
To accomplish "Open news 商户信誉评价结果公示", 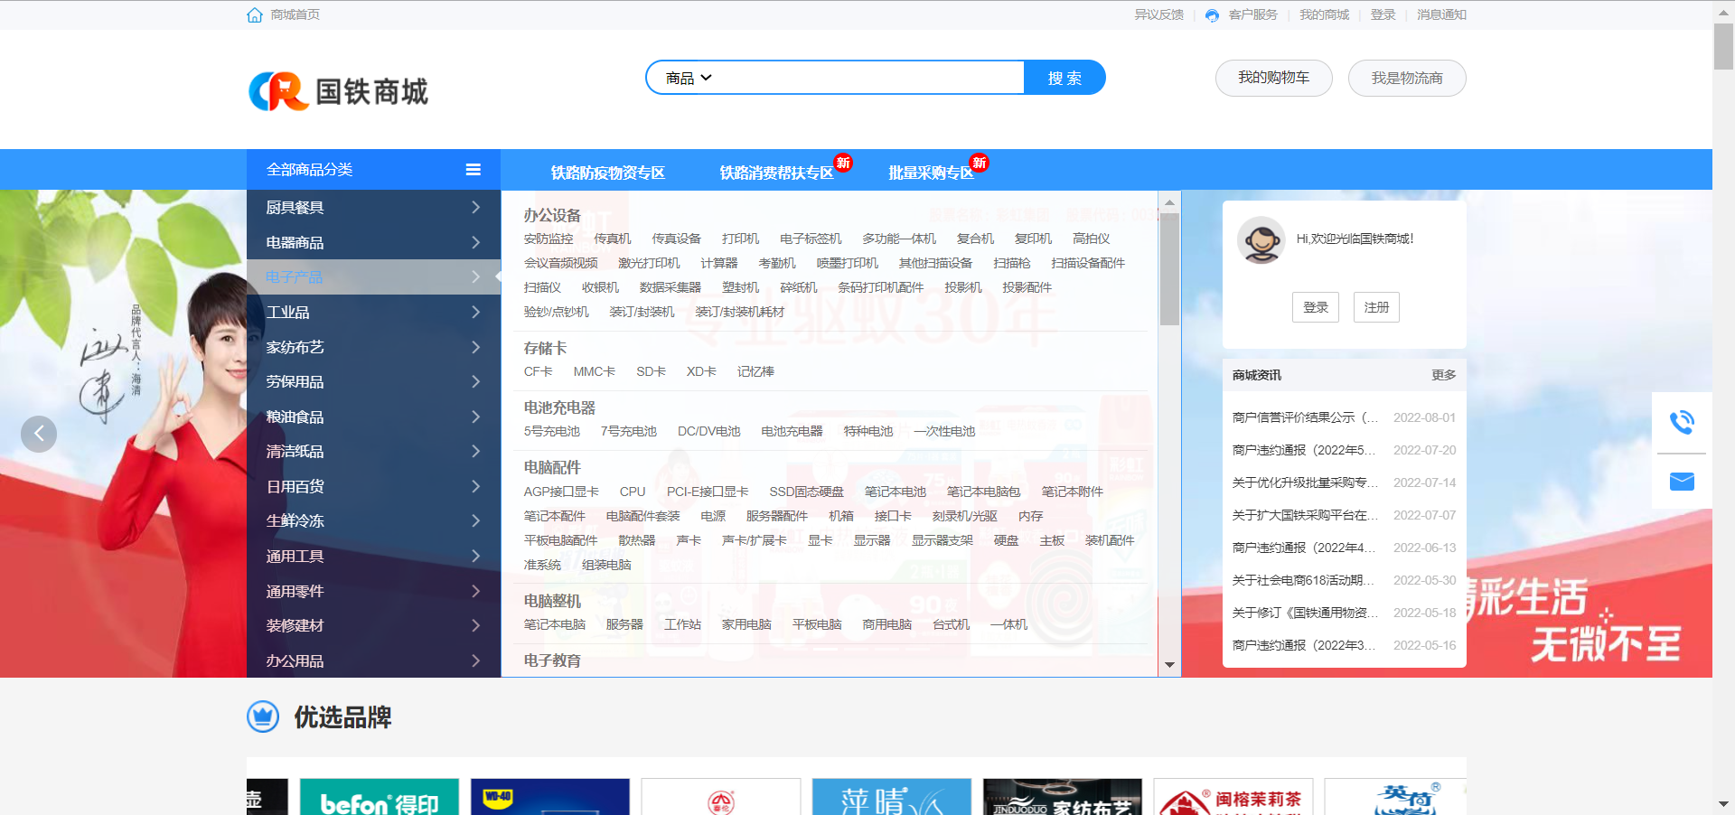I will 1305,417.
